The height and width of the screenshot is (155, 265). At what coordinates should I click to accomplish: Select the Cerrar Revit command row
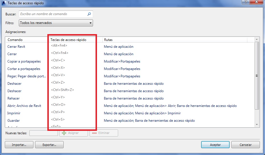17,47
